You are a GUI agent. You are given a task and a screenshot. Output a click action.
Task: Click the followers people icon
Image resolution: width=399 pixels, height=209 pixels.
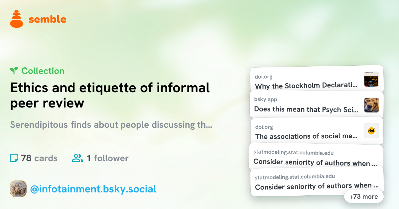click(x=77, y=158)
